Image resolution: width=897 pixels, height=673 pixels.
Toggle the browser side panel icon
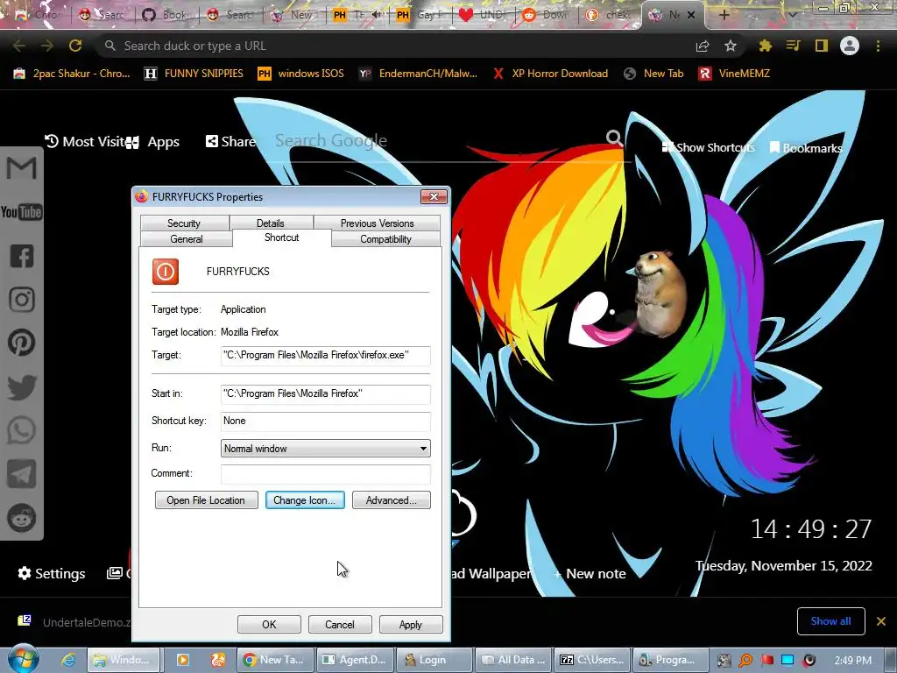click(822, 46)
